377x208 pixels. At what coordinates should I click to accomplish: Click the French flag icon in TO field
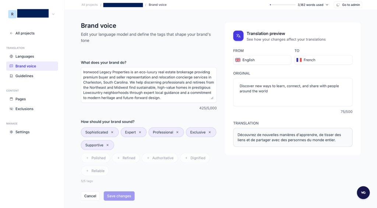(299, 60)
